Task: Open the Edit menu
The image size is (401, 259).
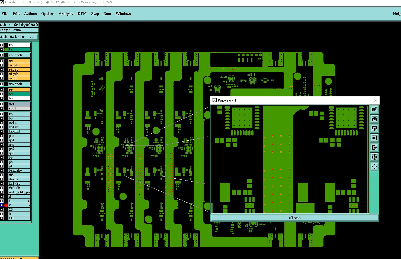Action: point(16,14)
